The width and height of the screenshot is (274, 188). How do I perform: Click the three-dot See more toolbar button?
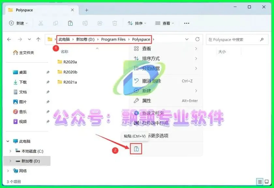point(187,23)
